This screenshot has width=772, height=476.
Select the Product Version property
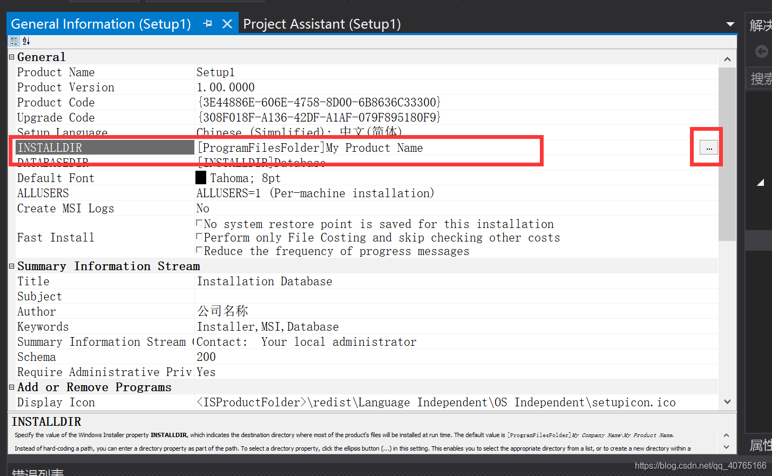[x=65, y=87]
